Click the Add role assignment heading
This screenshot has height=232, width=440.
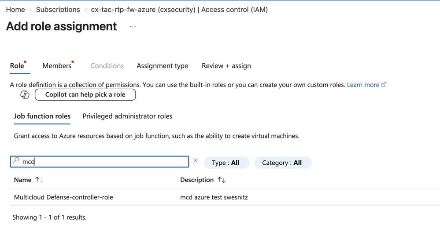coord(62,26)
